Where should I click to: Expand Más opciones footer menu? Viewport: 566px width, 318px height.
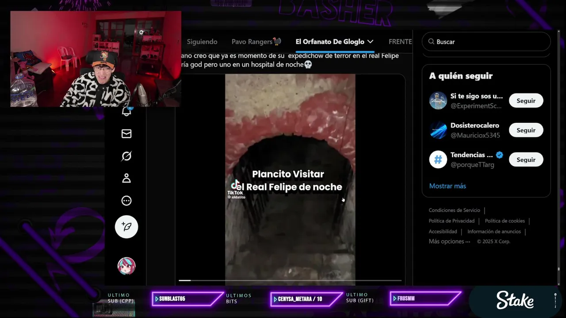449,242
